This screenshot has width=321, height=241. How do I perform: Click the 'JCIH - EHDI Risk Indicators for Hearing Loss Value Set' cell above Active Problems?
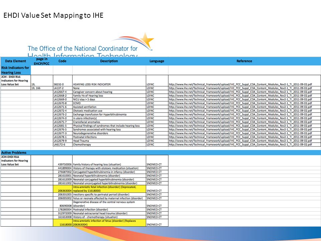coord(15,81)
